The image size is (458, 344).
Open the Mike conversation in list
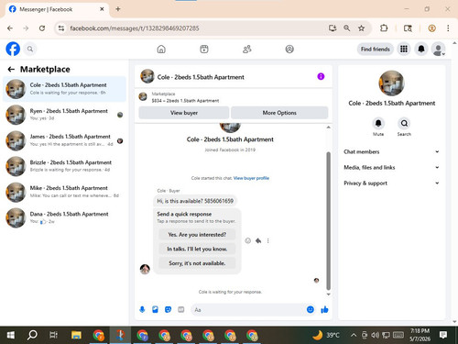pyautogui.click(x=64, y=192)
